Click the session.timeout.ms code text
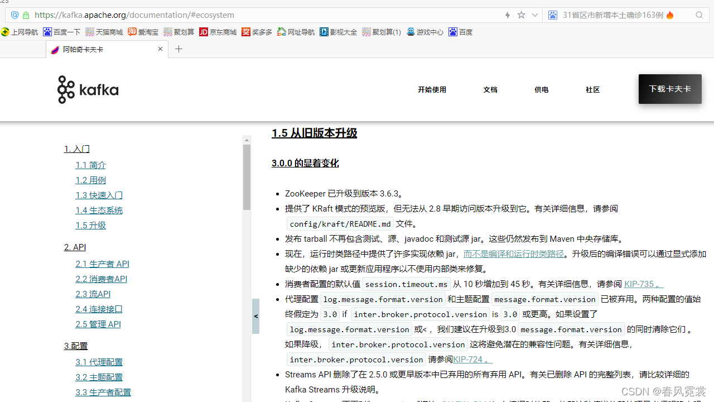Image resolution: width=714 pixels, height=402 pixels. pos(406,284)
